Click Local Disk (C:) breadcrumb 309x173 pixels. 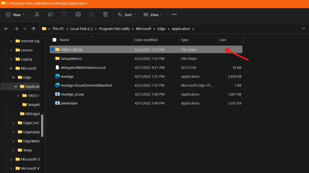tap(81, 29)
